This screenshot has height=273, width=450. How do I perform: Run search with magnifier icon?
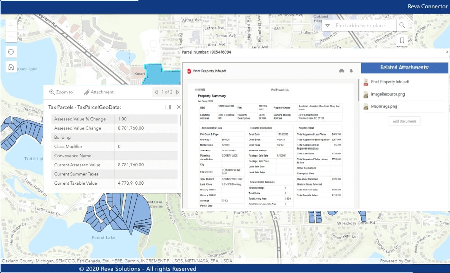(x=402, y=25)
